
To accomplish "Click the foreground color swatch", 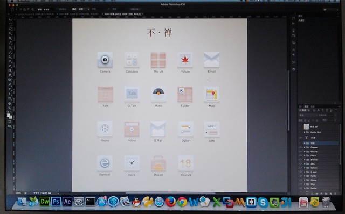I will [x=9, y=115].
